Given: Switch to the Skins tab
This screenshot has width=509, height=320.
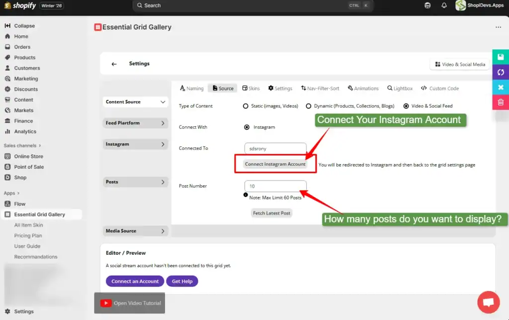Looking at the screenshot, I should [x=251, y=89].
